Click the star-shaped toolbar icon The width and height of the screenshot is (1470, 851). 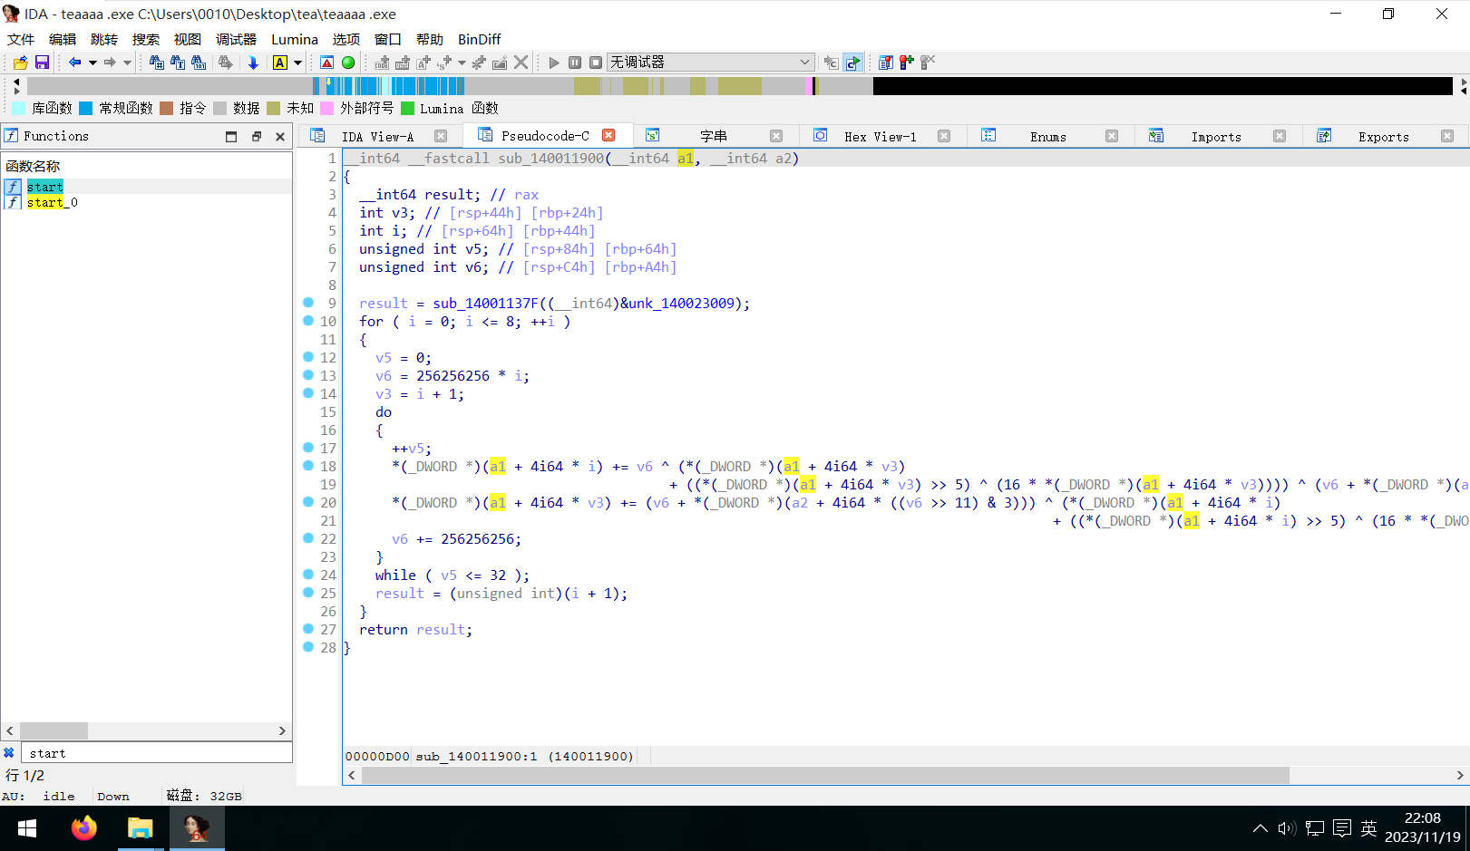click(479, 63)
